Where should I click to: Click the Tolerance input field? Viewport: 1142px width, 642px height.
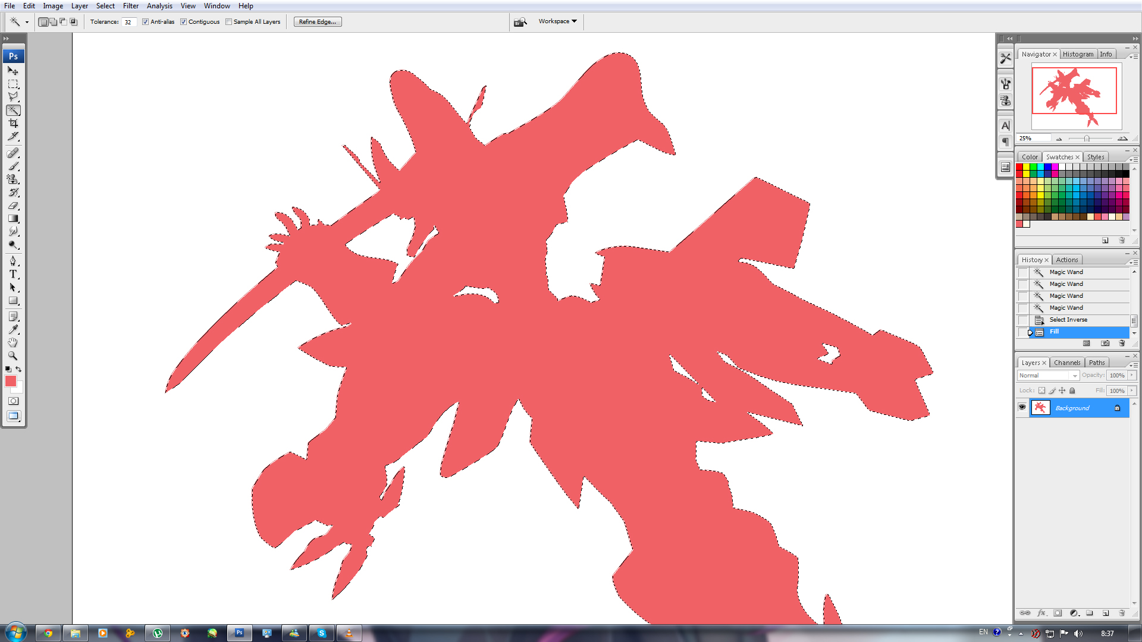pos(128,22)
